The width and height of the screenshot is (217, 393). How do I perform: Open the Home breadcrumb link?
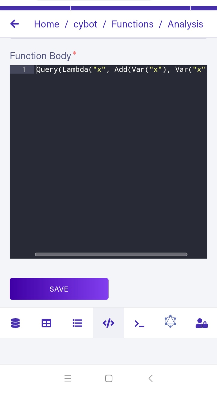pyautogui.click(x=46, y=24)
